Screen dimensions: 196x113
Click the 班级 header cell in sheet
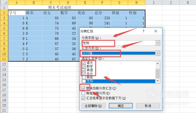pos(120,13)
